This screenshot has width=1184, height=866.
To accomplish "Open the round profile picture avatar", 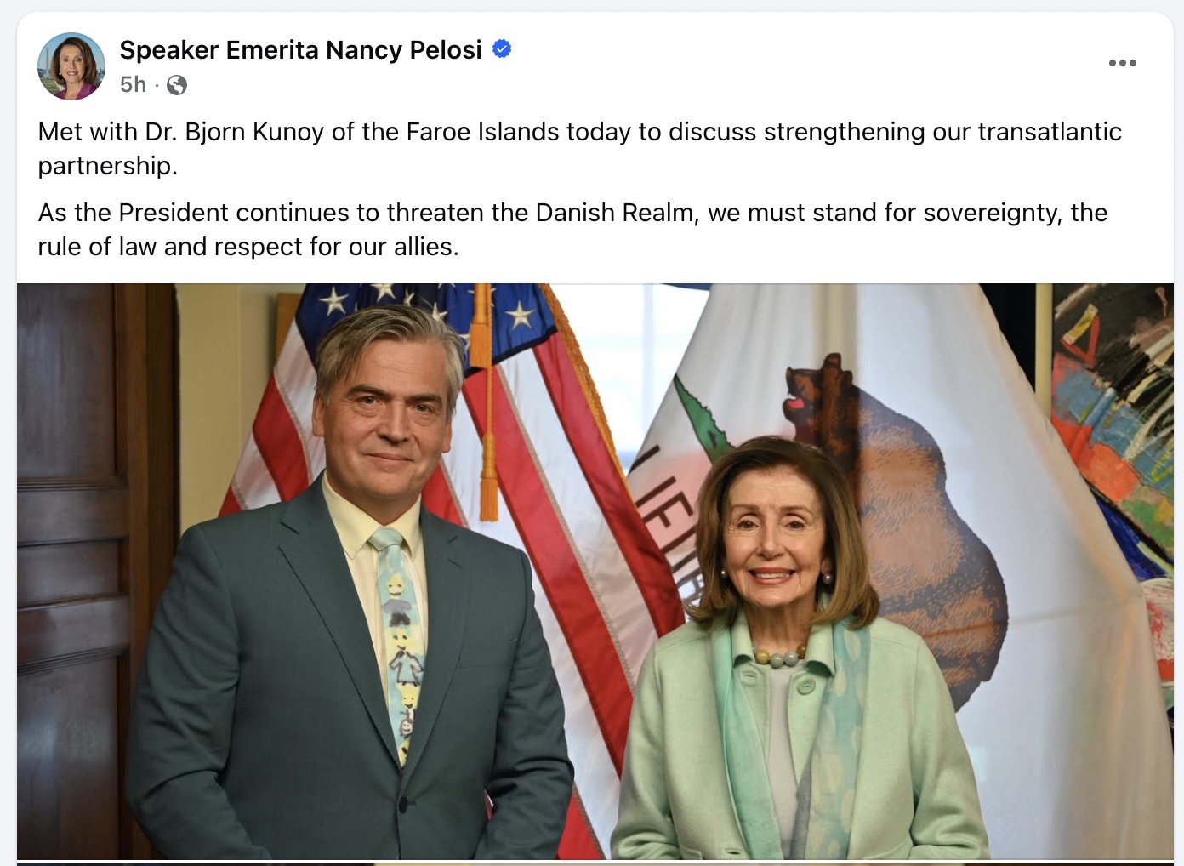I will pos(71,66).
